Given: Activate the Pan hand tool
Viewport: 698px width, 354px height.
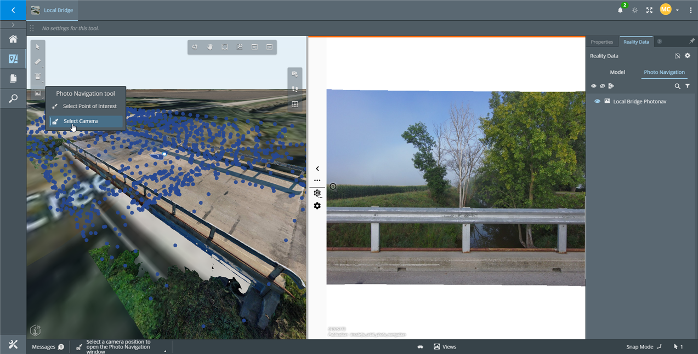Looking at the screenshot, I should 209,47.
